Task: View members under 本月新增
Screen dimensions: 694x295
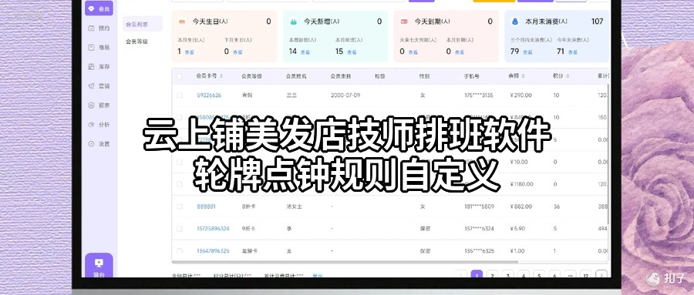Action: coord(352,52)
